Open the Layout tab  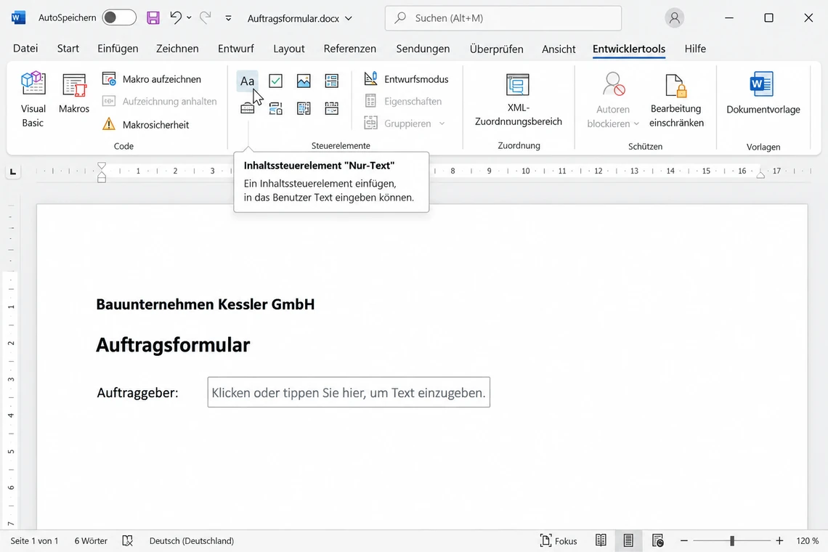coord(289,49)
